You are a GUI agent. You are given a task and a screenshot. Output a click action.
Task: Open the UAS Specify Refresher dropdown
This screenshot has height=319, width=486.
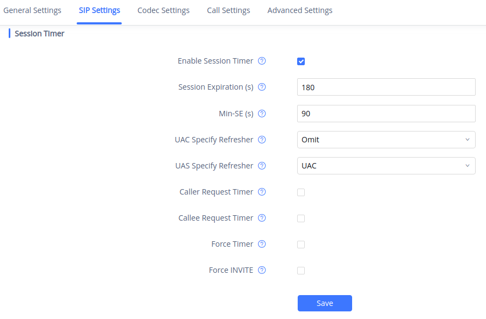(x=386, y=166)
